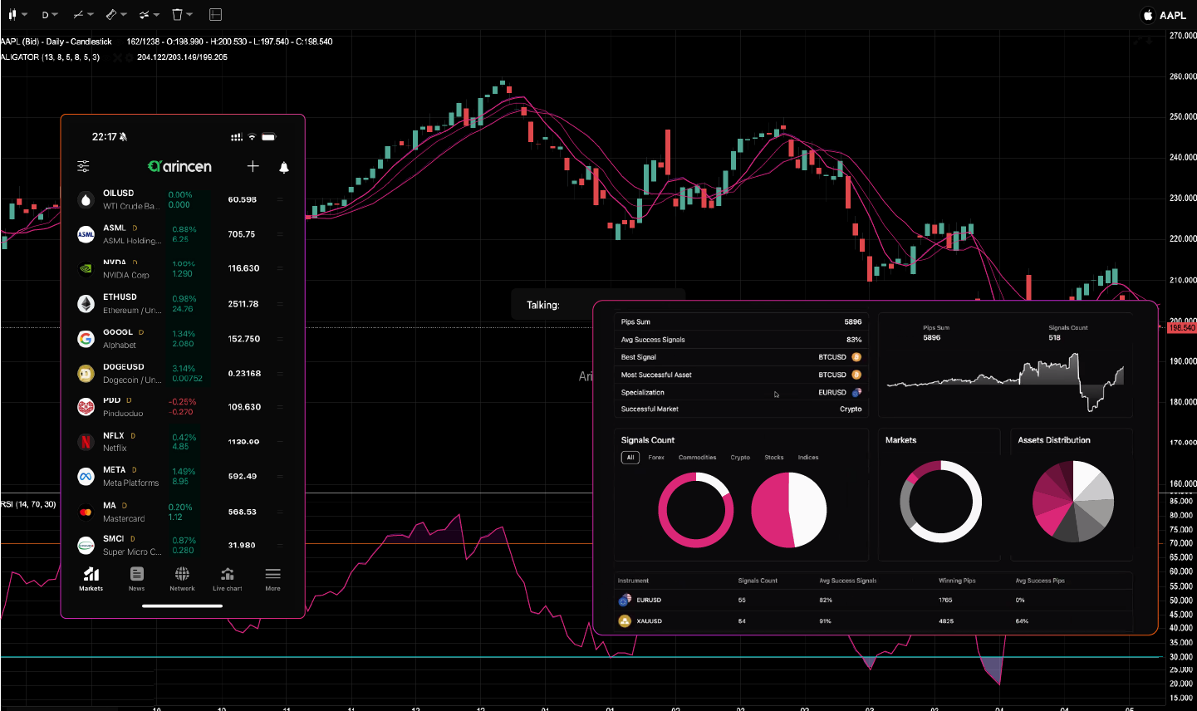Image resolution: width=1197 pixels, height=711 pixels.
Task: Click the Dogecoin icon
Action: click(x=86, y=374)
